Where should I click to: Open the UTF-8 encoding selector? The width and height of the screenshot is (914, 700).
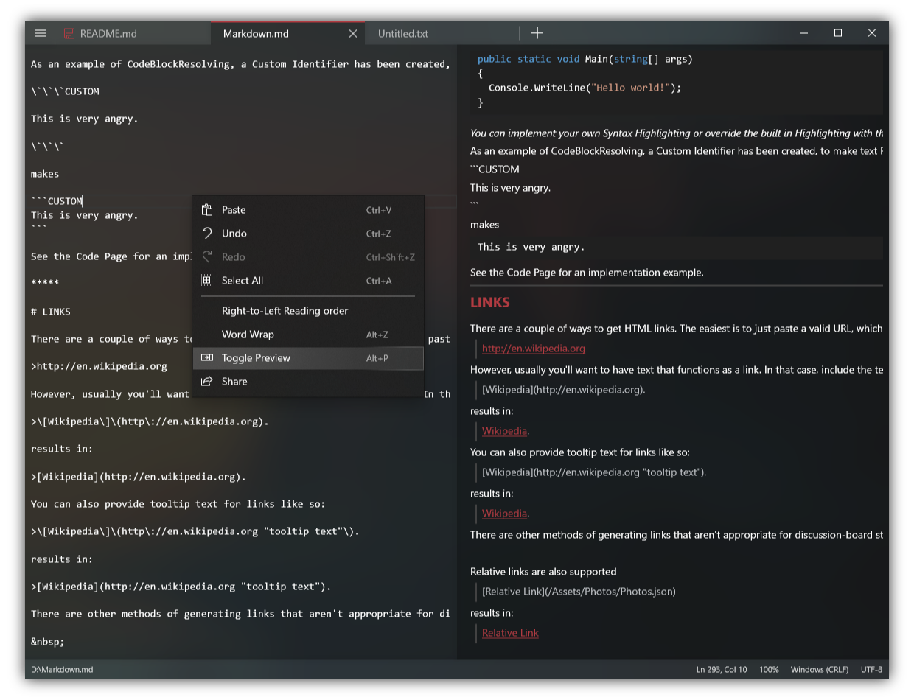pyautogui.click(x=871, y=669)
